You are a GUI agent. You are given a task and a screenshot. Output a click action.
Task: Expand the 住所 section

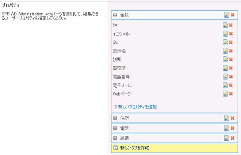(115, 118)
